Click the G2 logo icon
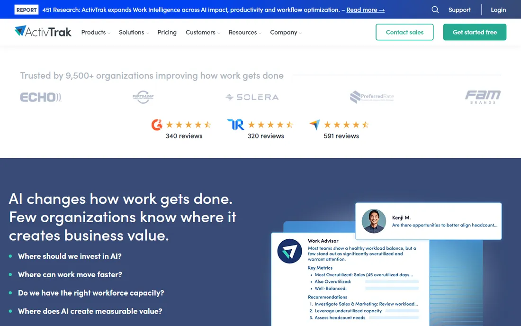The height and width of the screenshot is (326, 521). coord(157,125)
